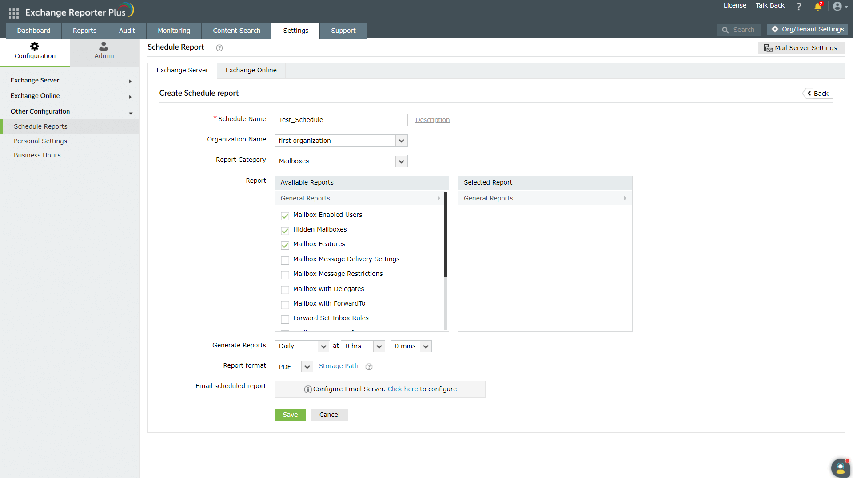
Task: Click the Available Reports scrollbar
Action: (x=445, y=235)
